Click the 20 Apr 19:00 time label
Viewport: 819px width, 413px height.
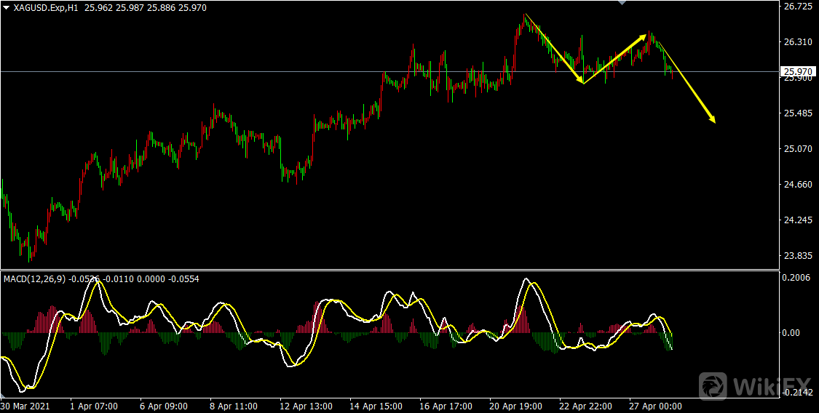517,406
